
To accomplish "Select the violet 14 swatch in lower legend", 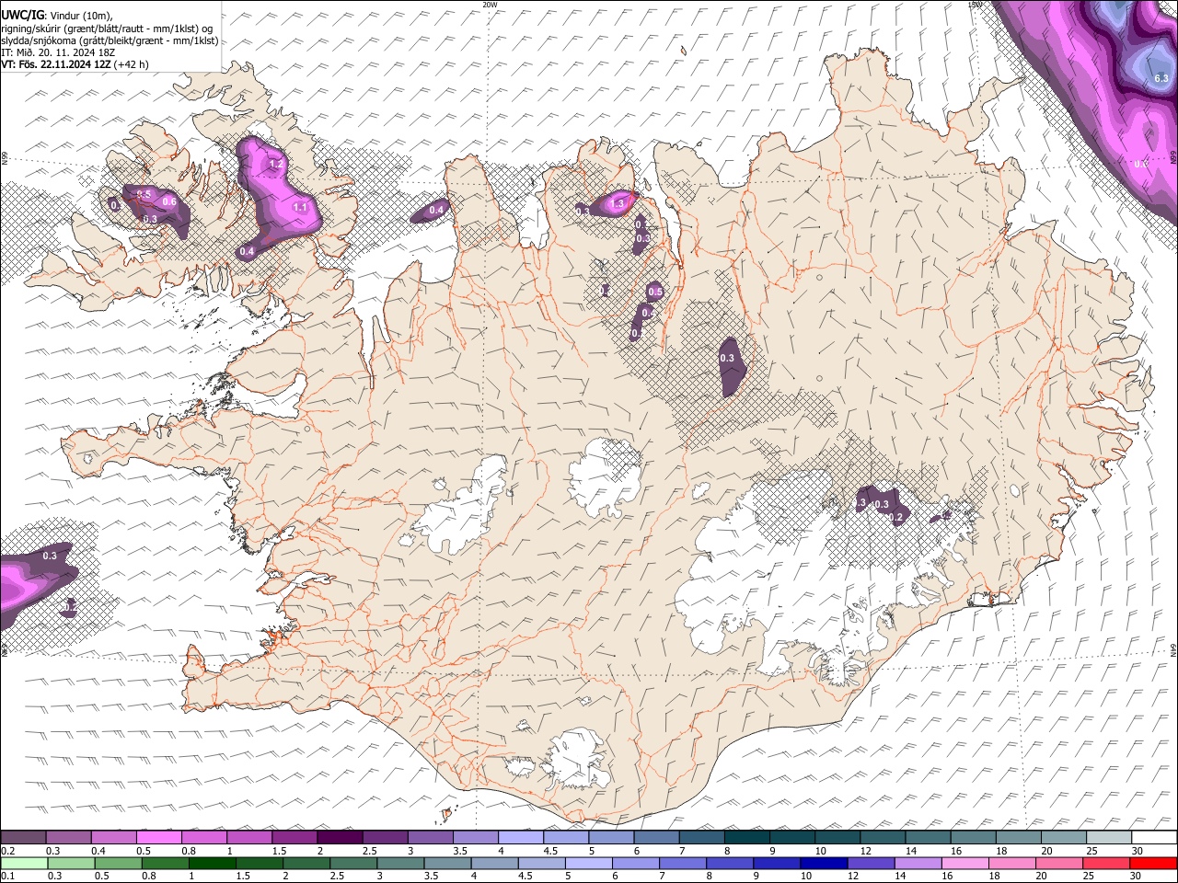I will pyautogui.click(x=918, y=863).
